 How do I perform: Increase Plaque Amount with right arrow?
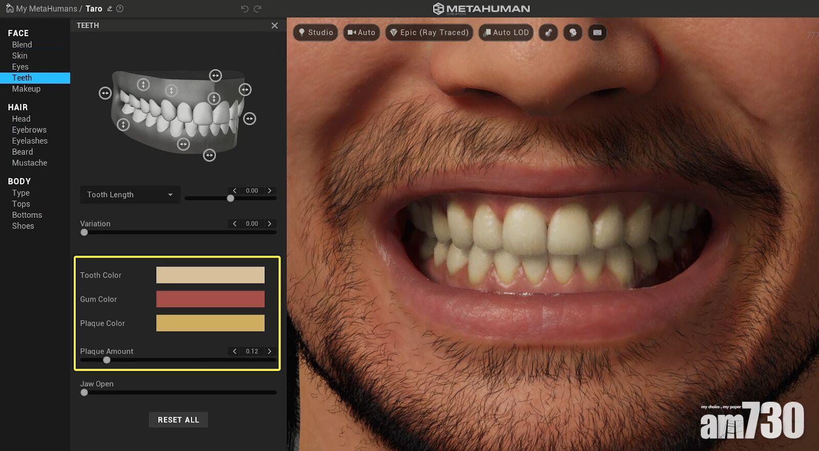270,351
